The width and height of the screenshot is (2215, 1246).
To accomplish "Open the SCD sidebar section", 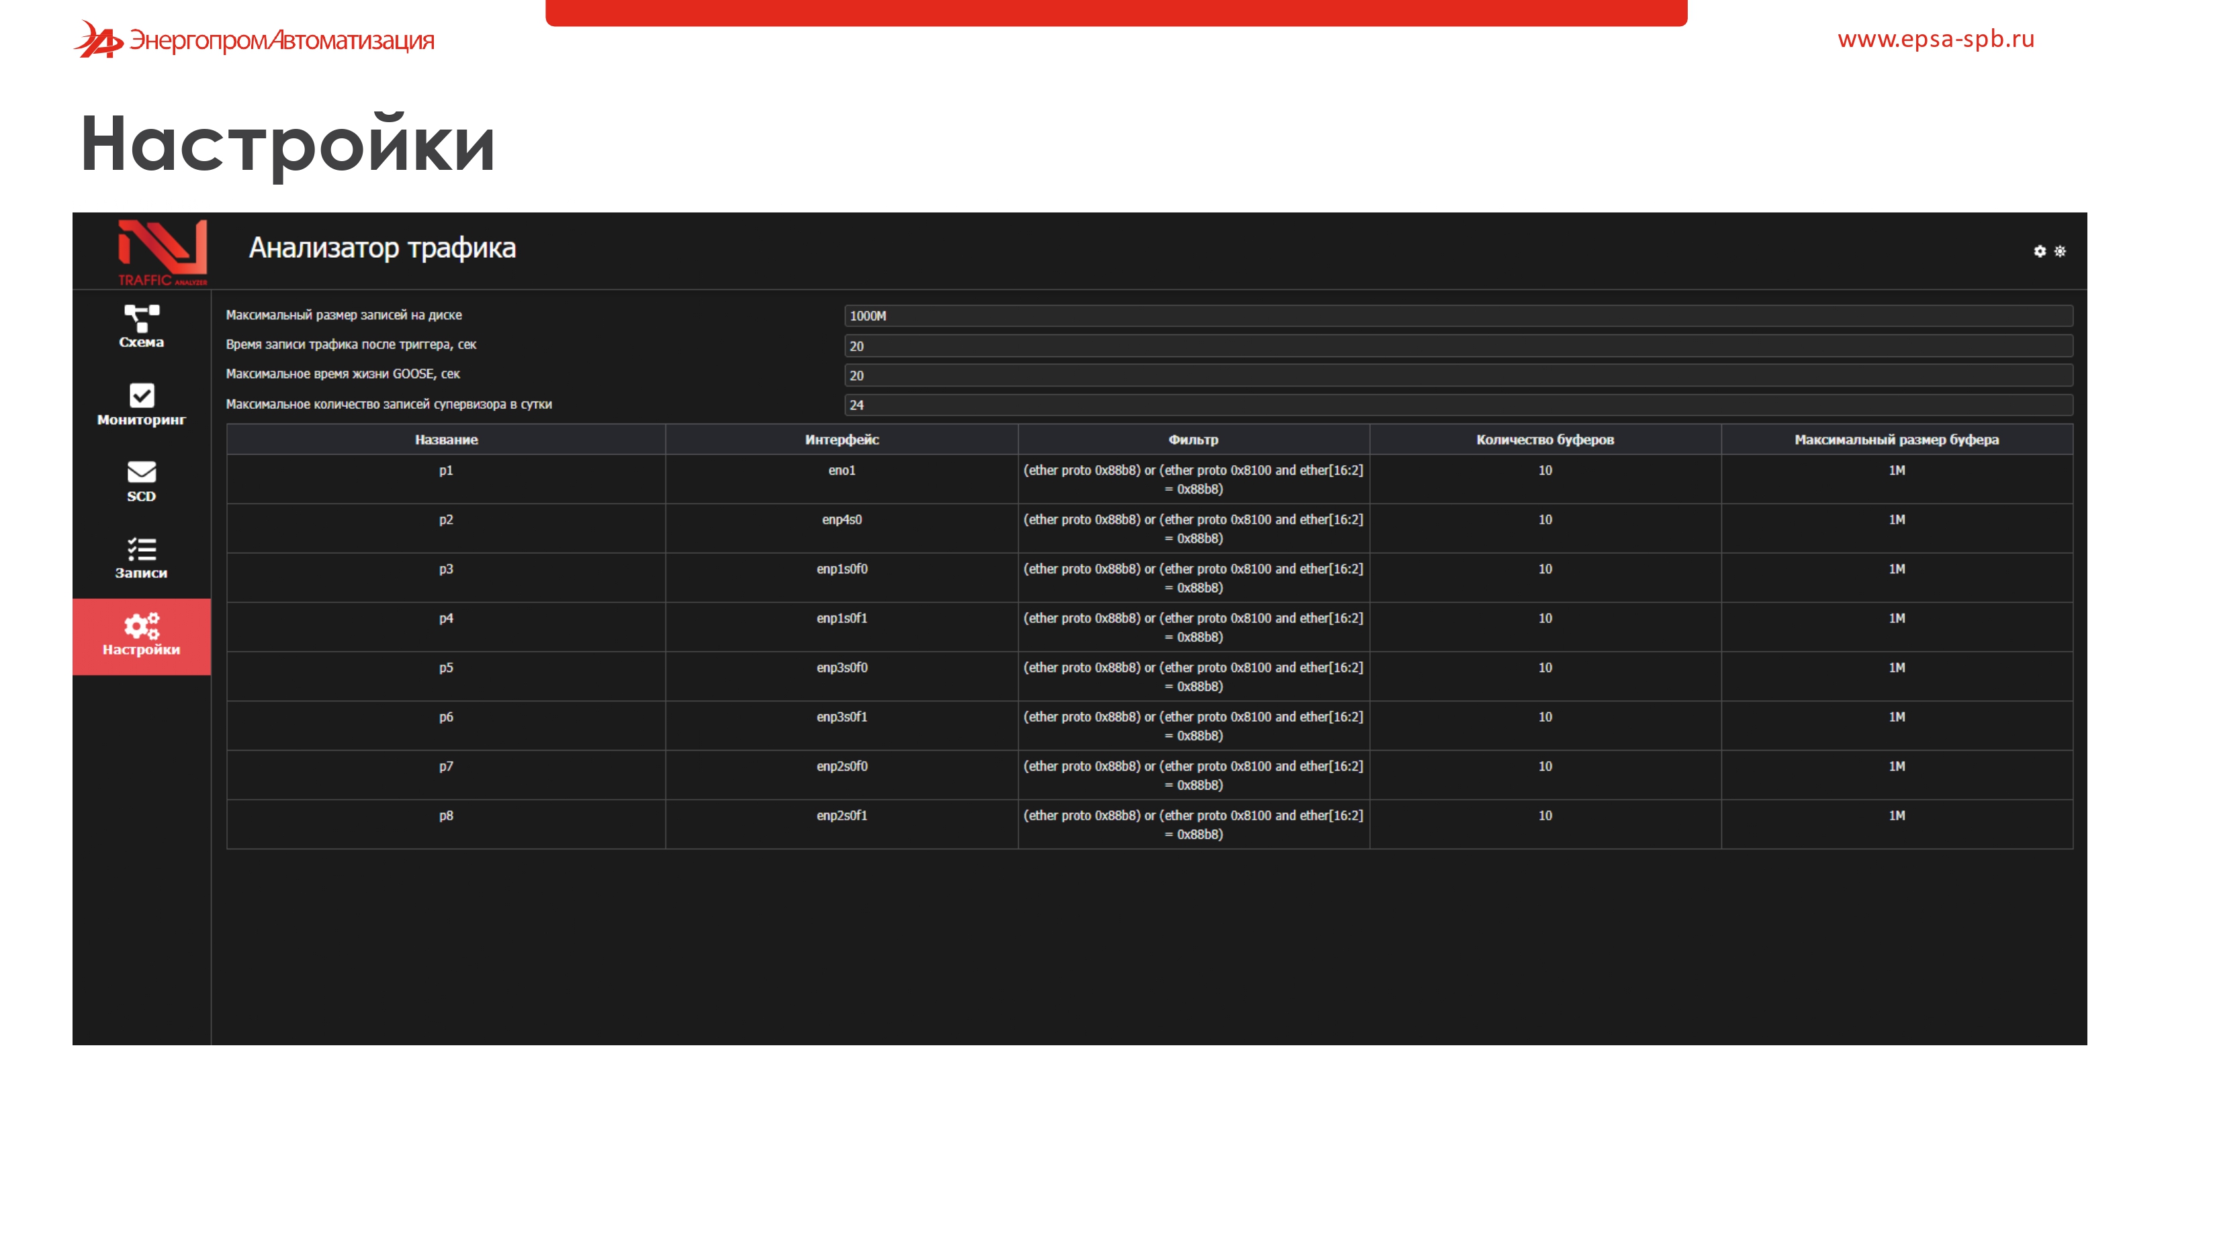I will (x=141, y=481).
